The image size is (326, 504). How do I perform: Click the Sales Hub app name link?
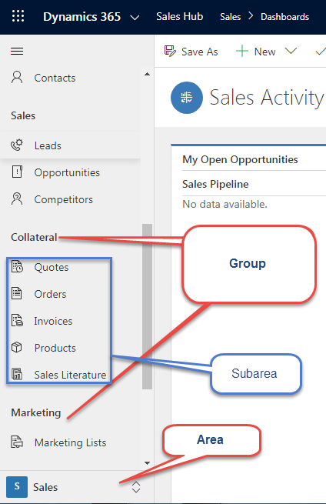tap(180, 16)
